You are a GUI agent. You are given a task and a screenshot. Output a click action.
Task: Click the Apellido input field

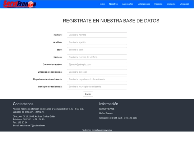(x=97, y=42)
